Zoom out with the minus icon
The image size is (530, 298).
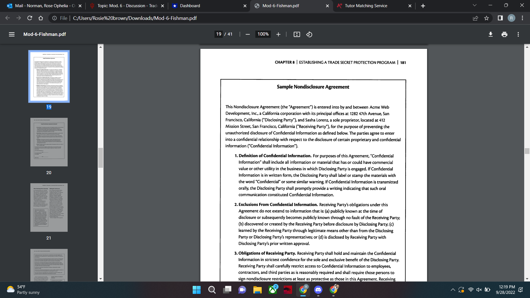click(248, 34)
